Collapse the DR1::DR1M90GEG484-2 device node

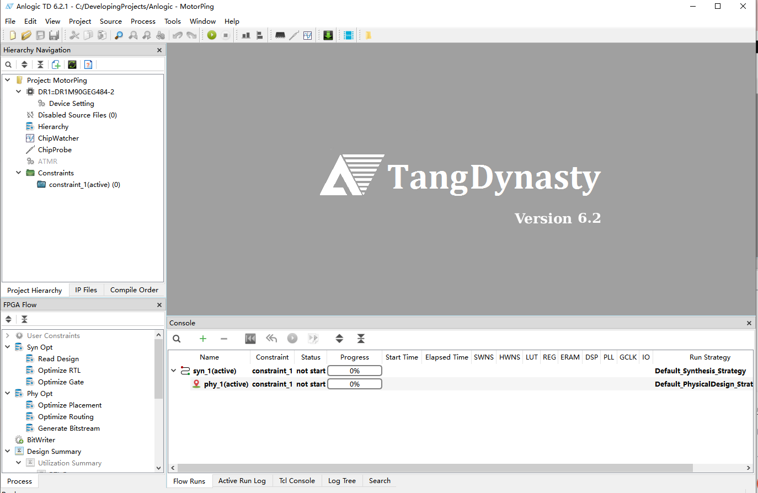click(x=19, y=92)
